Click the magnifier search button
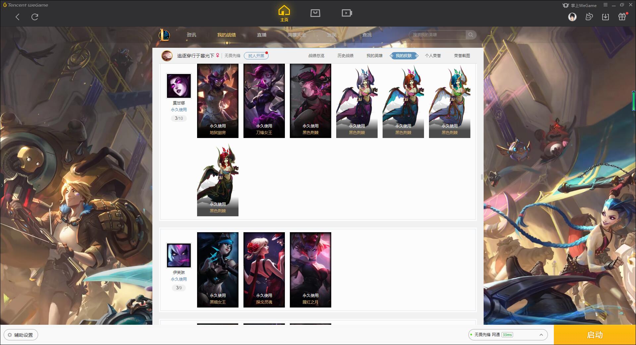 click(471, 35)
